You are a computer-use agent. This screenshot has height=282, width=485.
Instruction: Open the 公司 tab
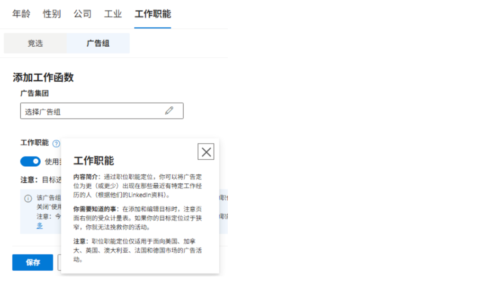pos(82,14)
